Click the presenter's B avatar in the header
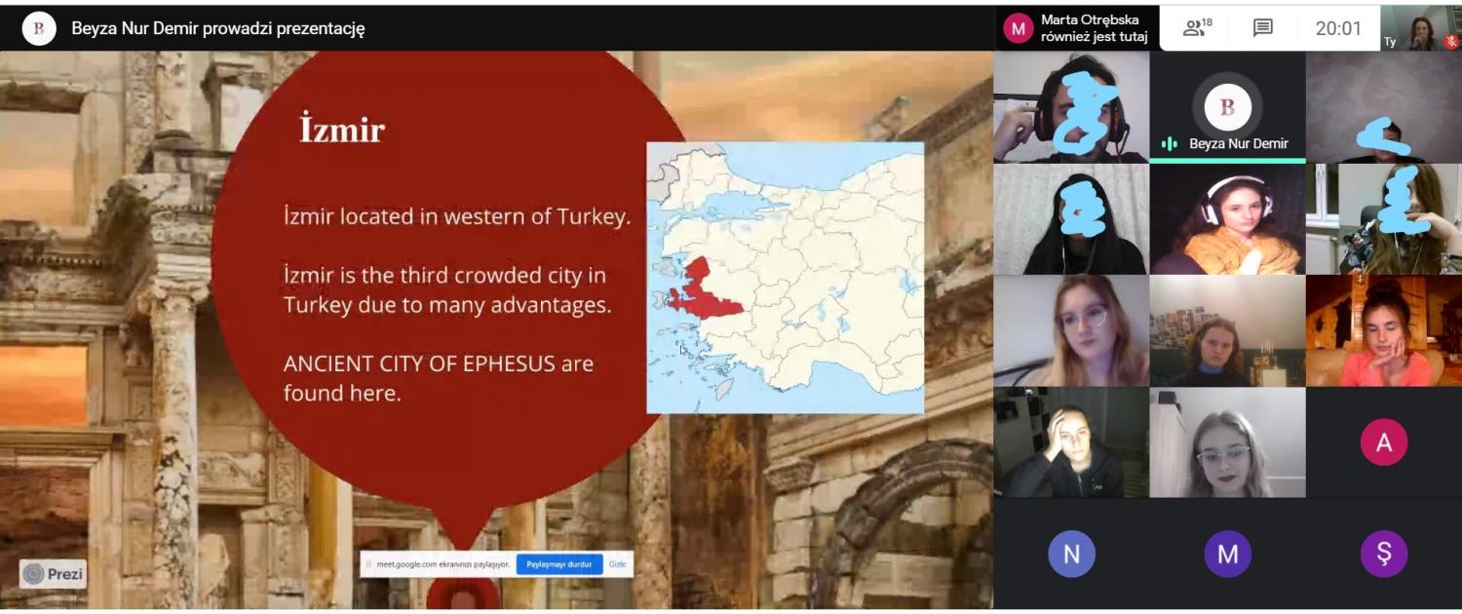Viewport: 1462px width, 614px height. pos(39,28)
